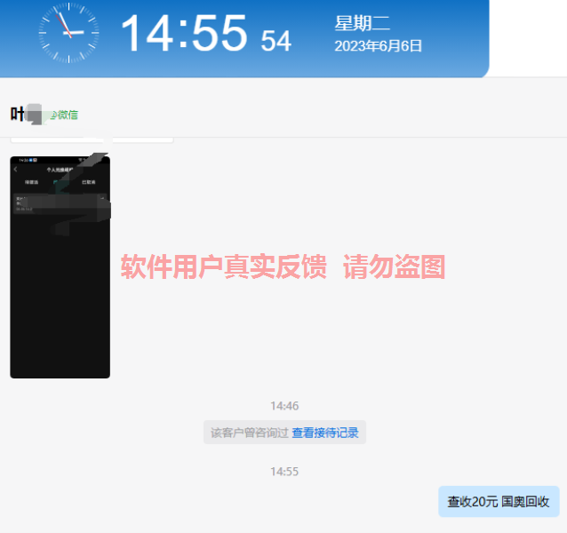
Task: Click the green WeChat source icon
Action: click(x=52, y=115)
